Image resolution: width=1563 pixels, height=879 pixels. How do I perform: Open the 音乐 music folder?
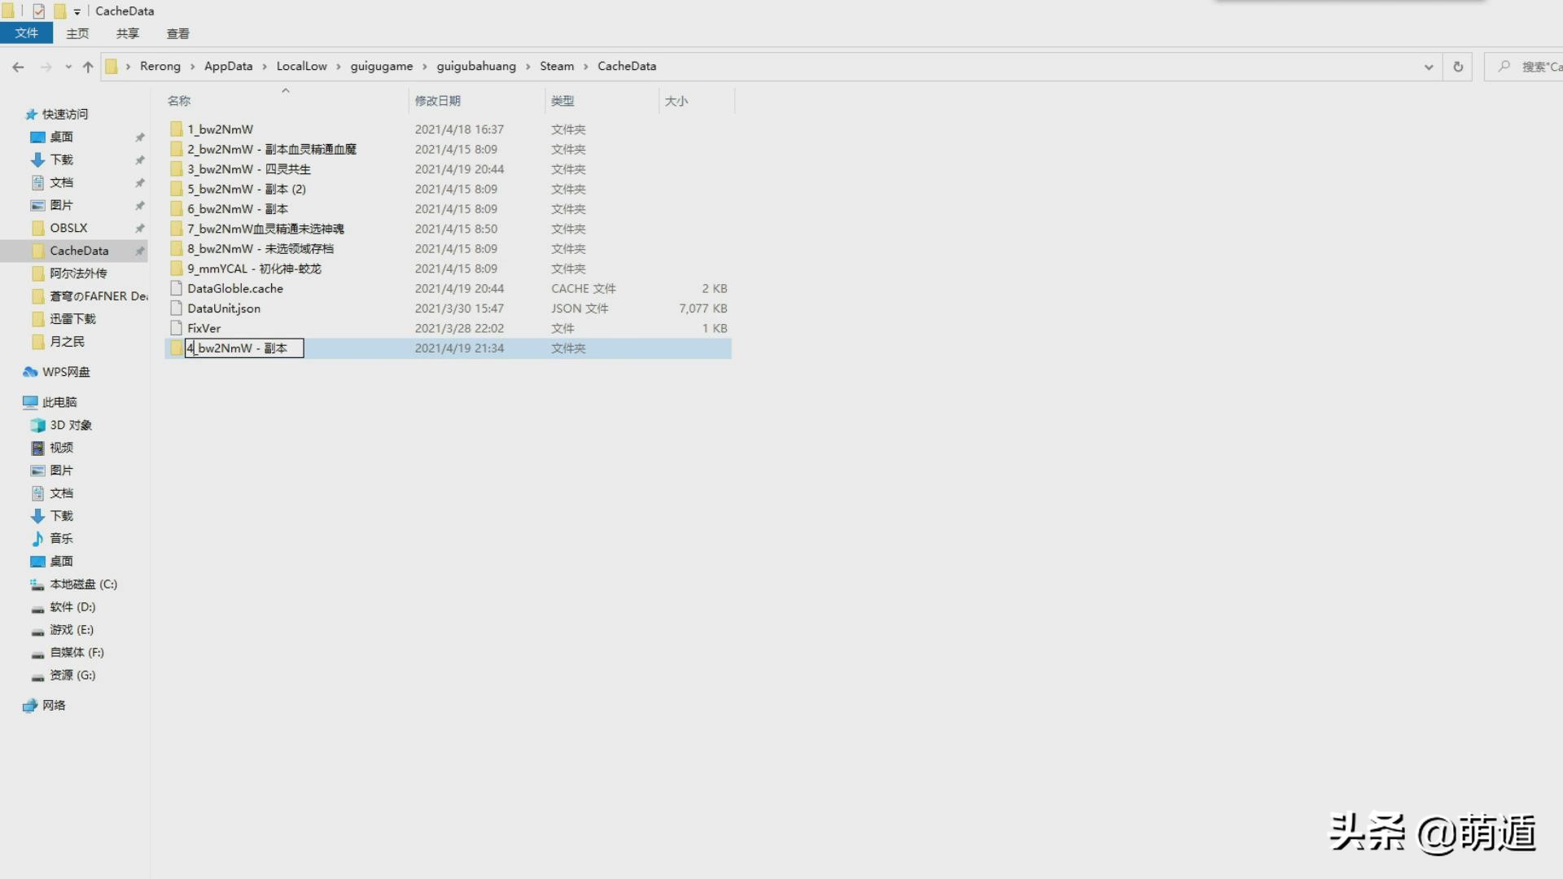61,539
